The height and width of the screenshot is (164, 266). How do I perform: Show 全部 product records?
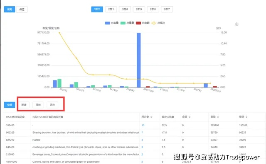tap(10, 105)
